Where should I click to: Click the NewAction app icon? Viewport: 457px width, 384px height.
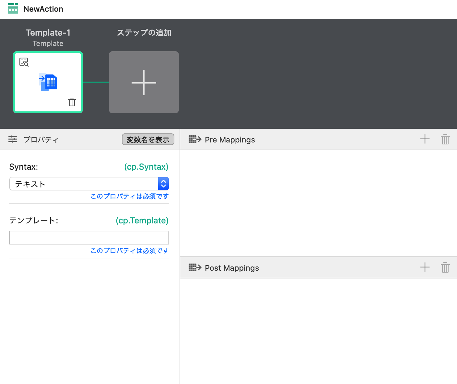coord(13,9)
